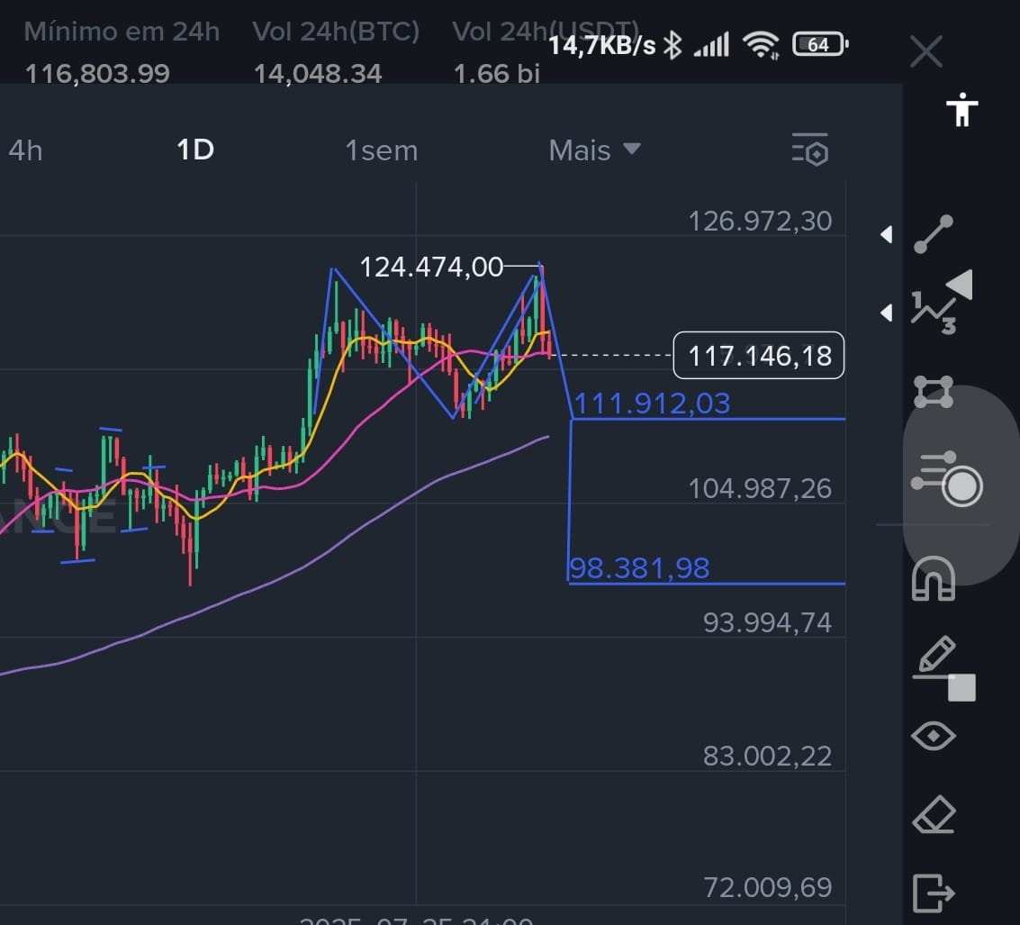Select the eraser to remove drawings
Viewport: 1020px width, 925px height.
pos(934,814)
